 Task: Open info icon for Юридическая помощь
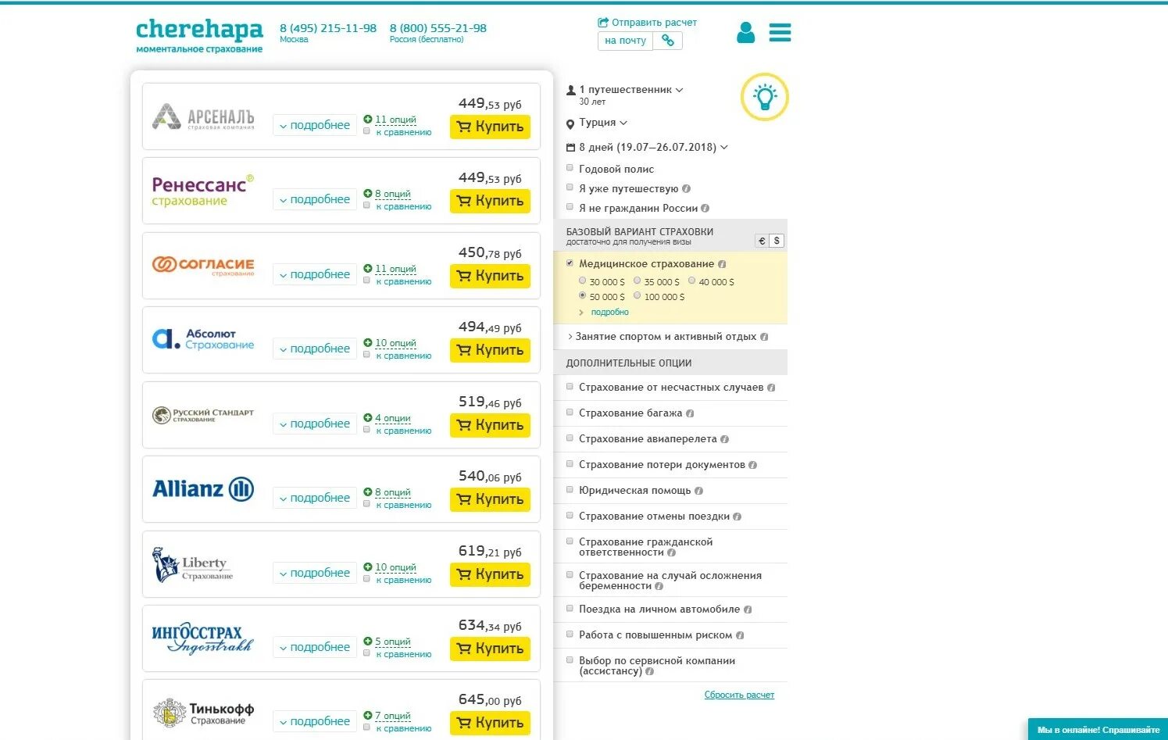coord(698,491)
